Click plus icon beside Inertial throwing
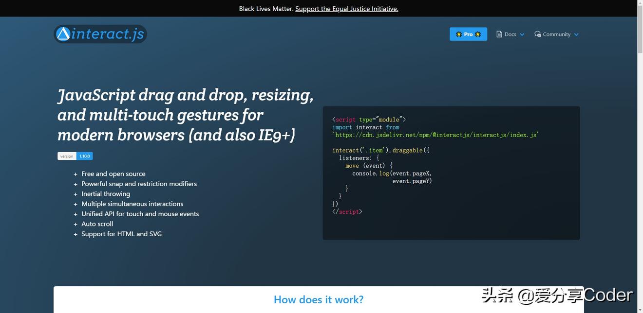 (x=76, y=194)
